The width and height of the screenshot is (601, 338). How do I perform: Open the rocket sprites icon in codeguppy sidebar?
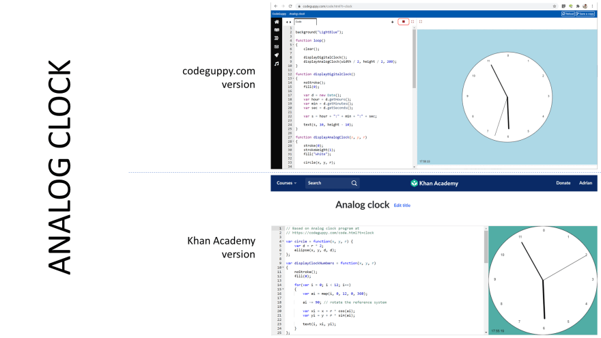pos(277,55)
